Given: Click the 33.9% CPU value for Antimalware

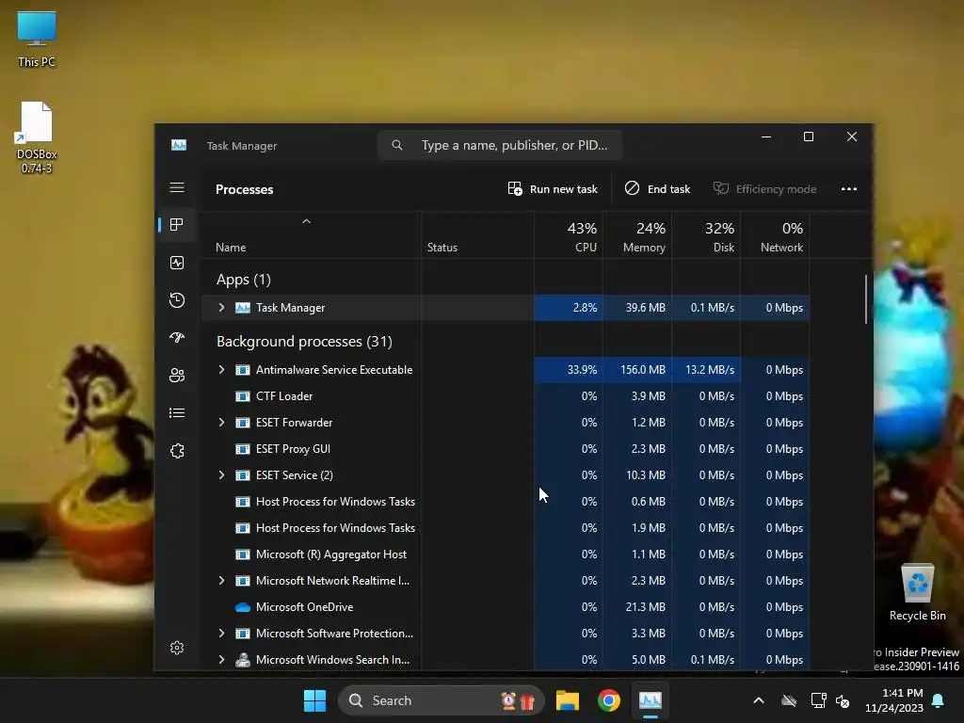Looking at the screenshot, I should (582, 369).
